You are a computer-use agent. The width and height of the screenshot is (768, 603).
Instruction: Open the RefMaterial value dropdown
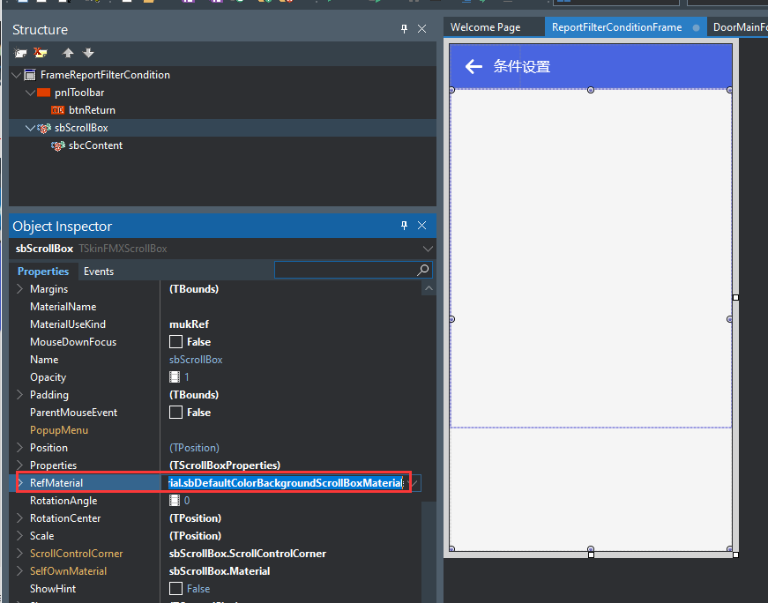(x=414, y=483)
